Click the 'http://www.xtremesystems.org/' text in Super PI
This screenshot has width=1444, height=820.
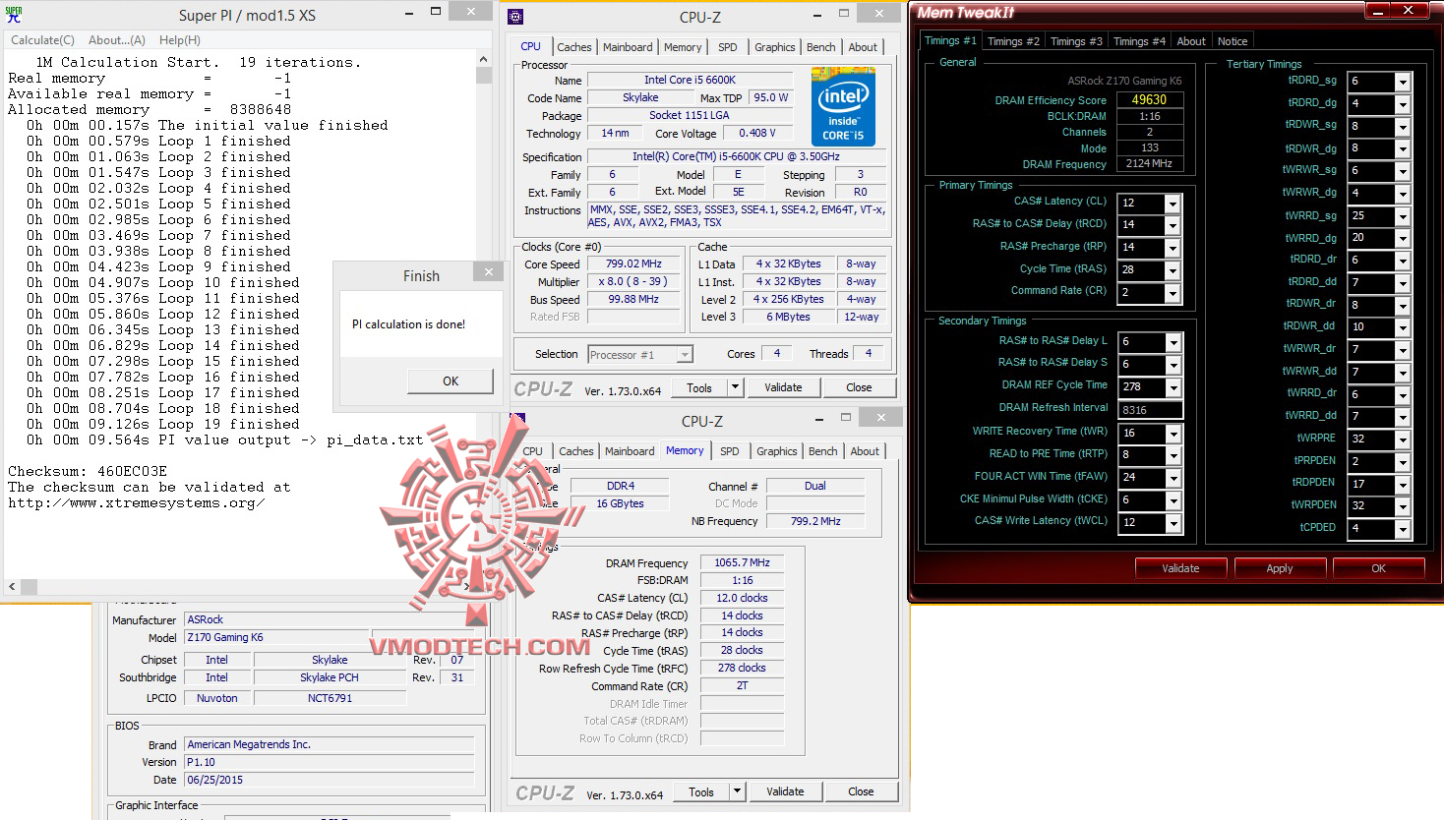[137, 503]
